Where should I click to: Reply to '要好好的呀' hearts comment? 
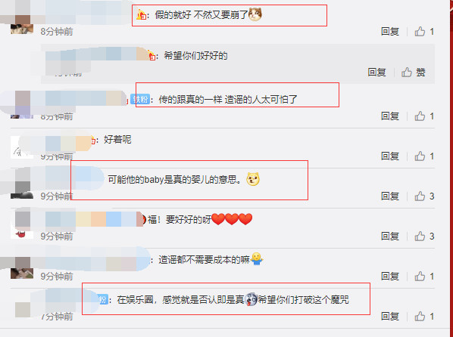[x=389, y=237]
